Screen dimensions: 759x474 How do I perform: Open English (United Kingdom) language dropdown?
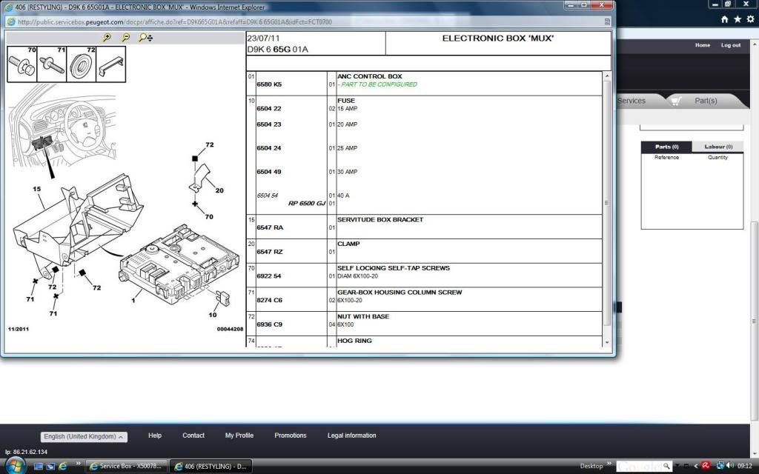(x=84, y=437)
